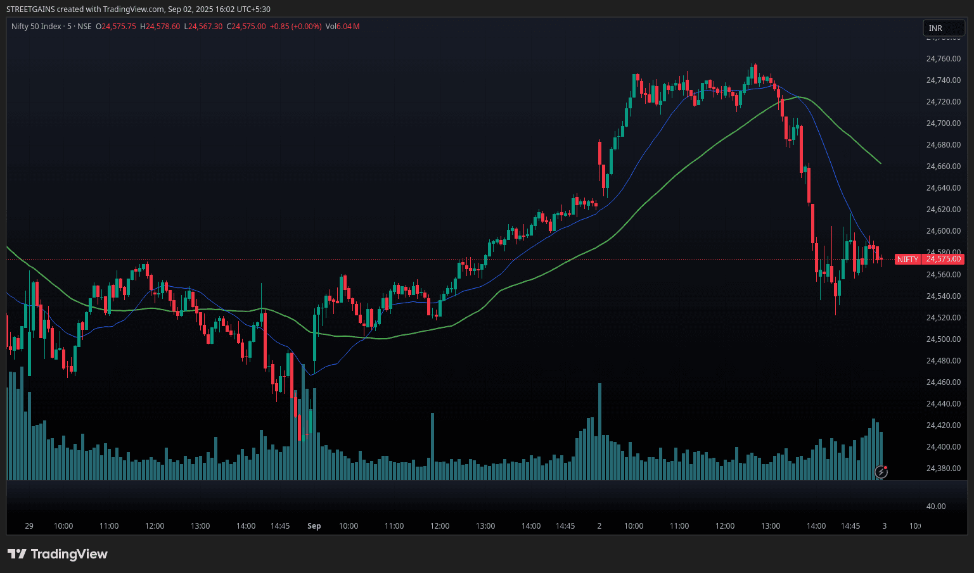Click the 24,760.00 price axis label

943,59
